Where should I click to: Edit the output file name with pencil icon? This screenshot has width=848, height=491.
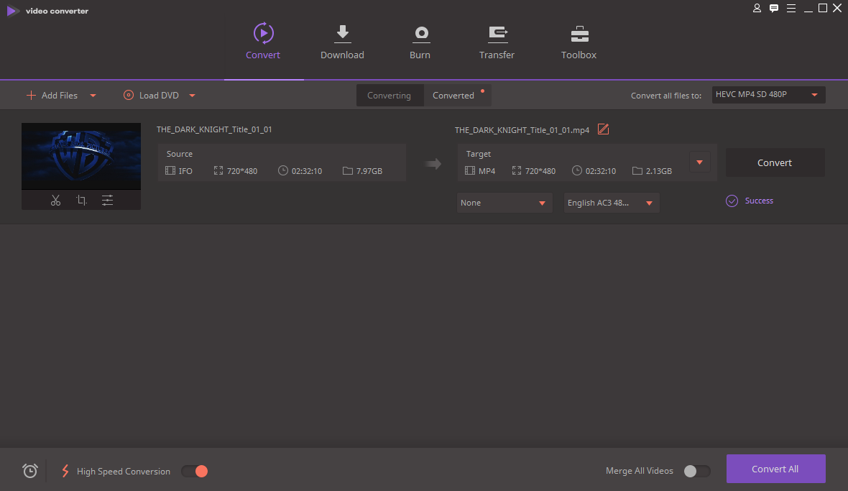[x=604, y=129]
